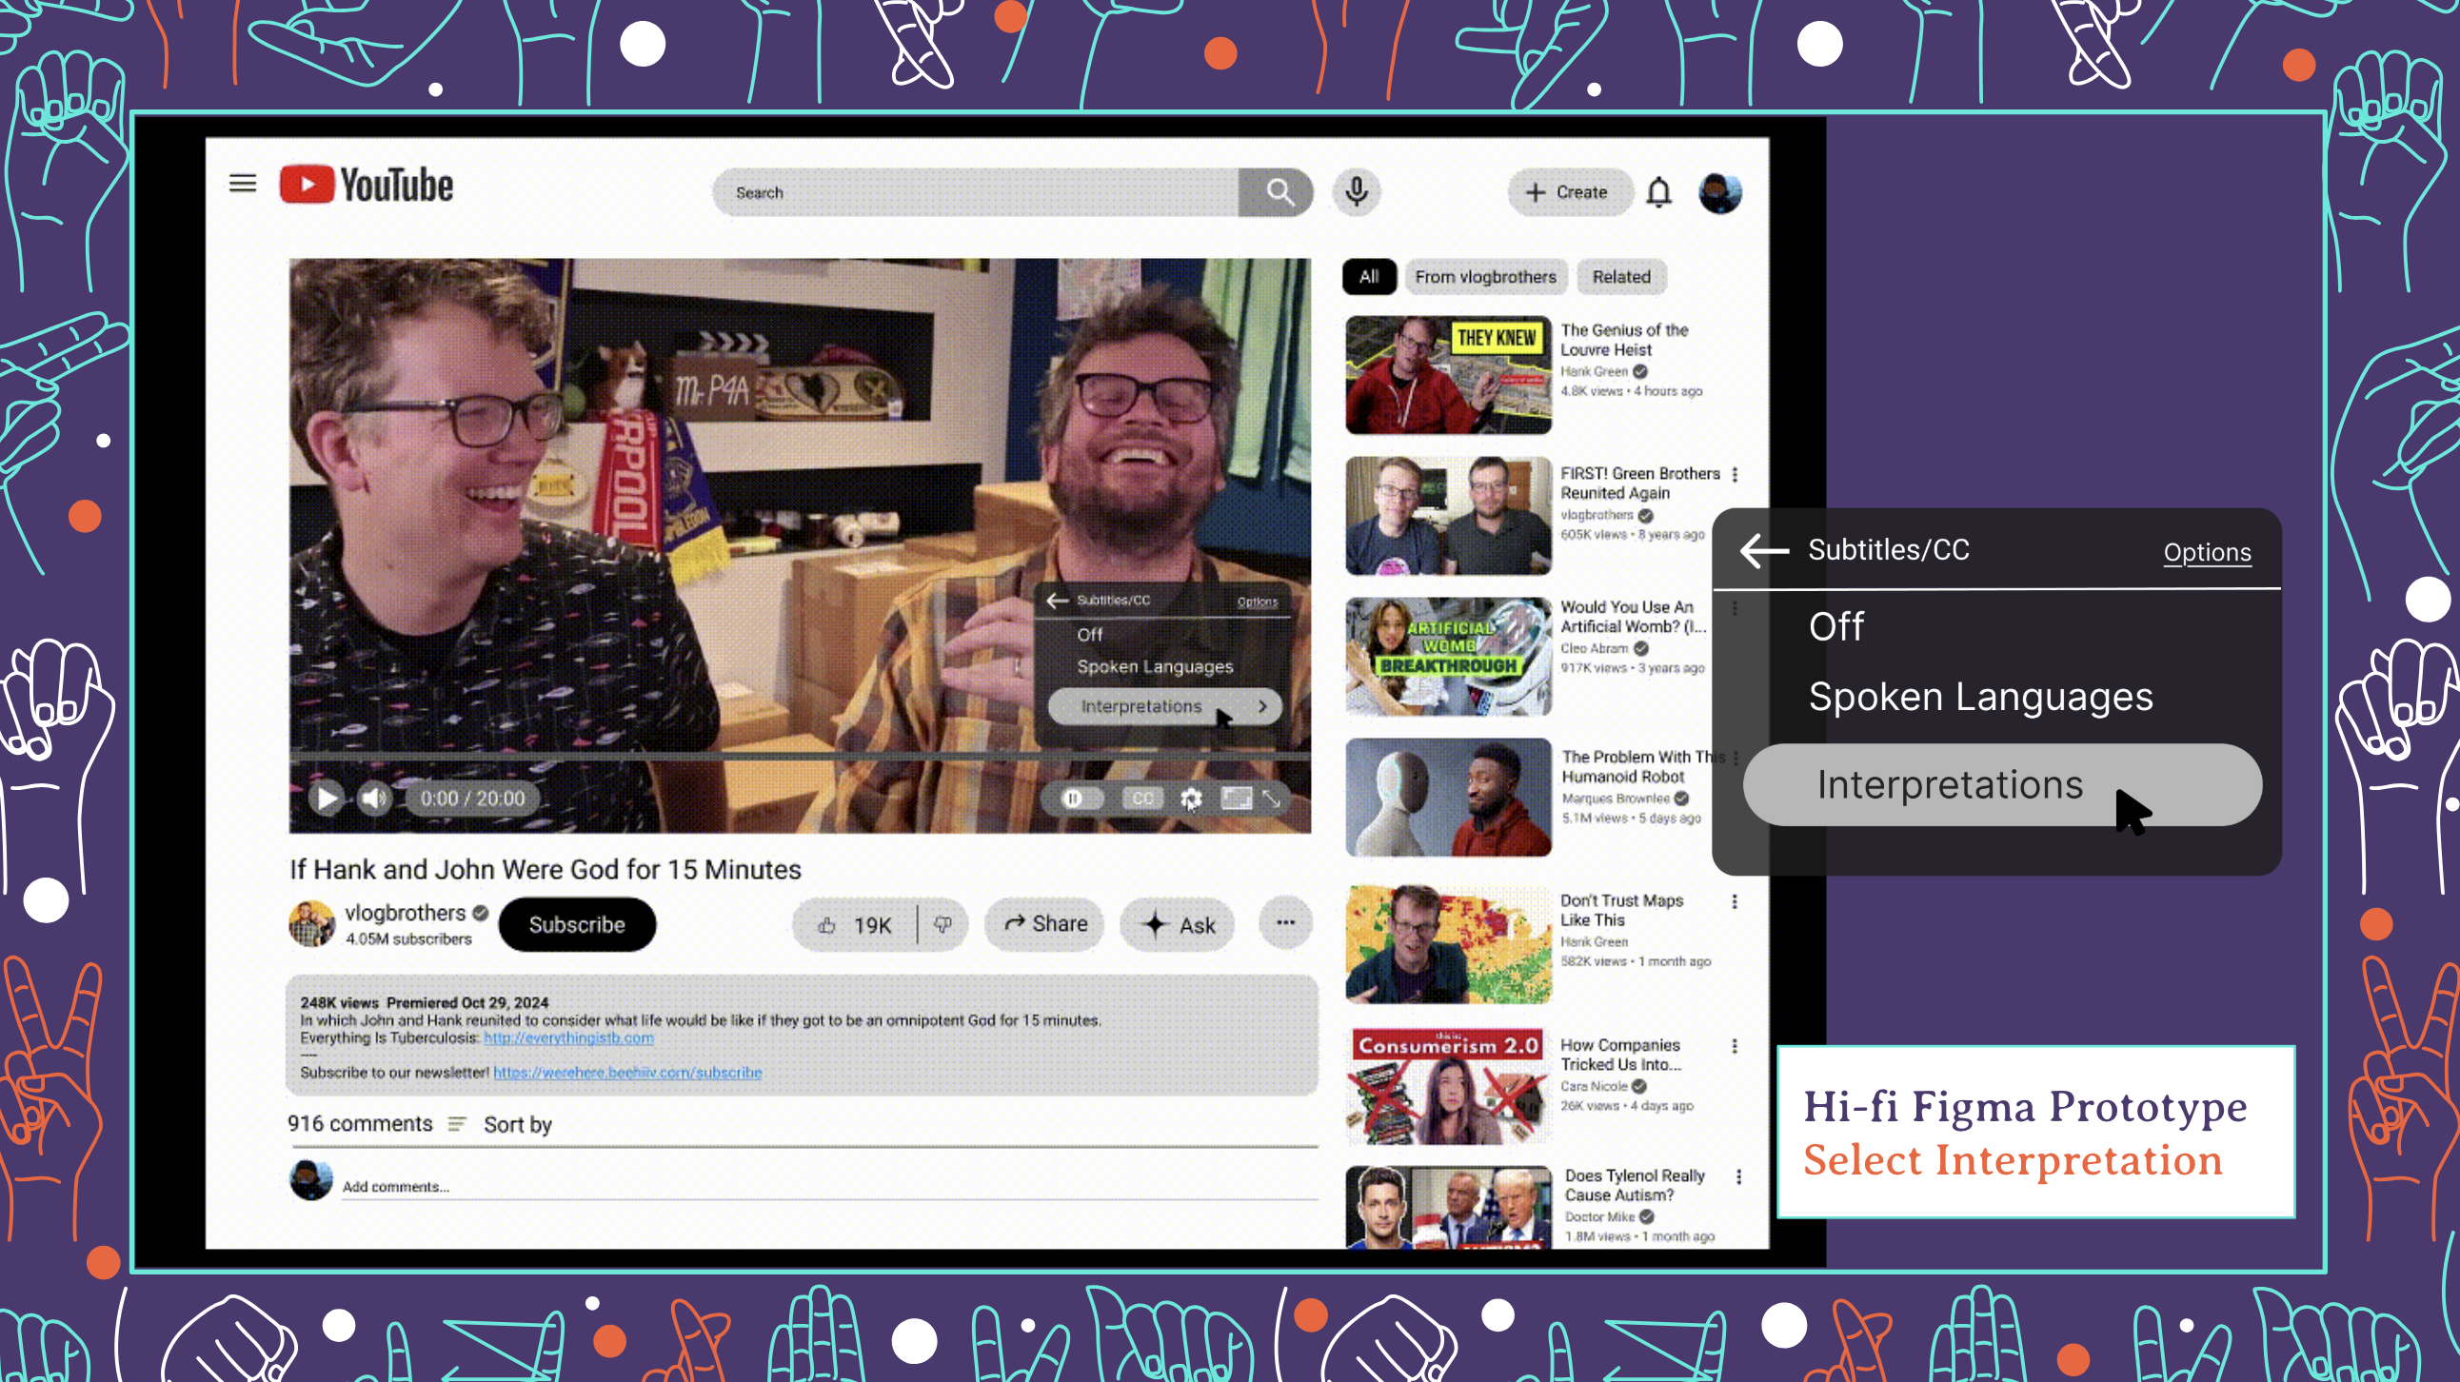
Task: Open the notifications bell
Action: pyautogui.click(x=1658, y=193)
